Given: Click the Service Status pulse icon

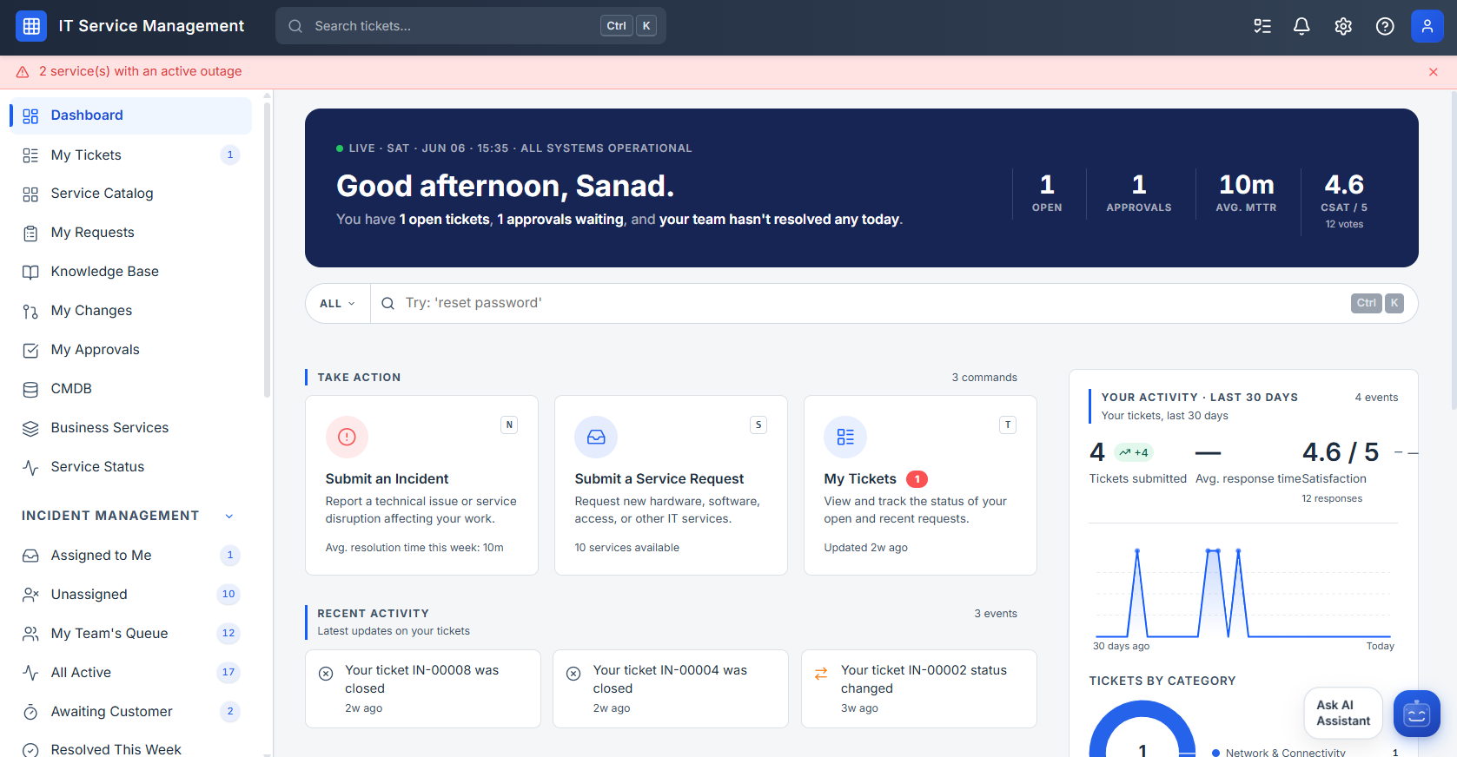Looking at the screenshot, I should [30, 467].
